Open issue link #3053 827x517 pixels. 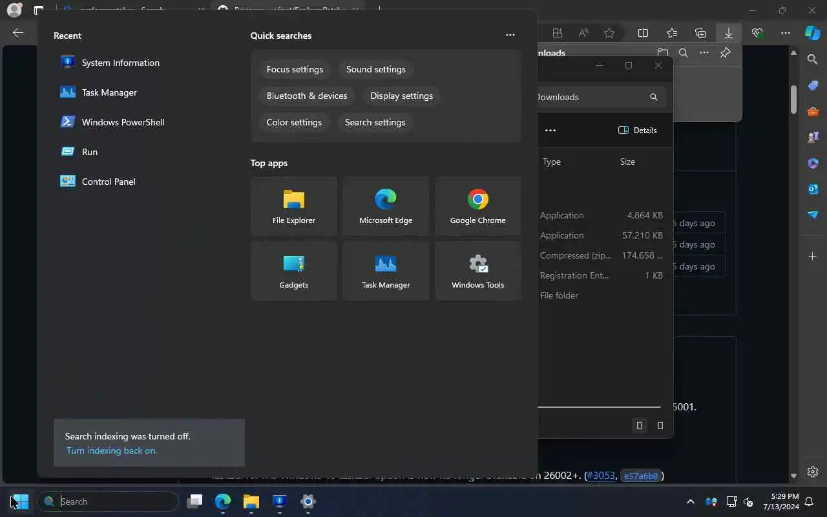(x=600, y=476)
